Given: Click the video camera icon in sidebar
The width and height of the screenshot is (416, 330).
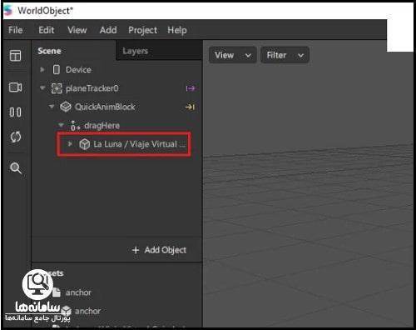Looking at the screenshot, I should click(15, 87).
